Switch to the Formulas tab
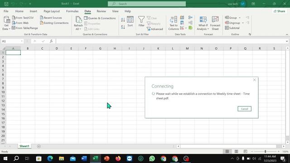 [x=72, y=11]
